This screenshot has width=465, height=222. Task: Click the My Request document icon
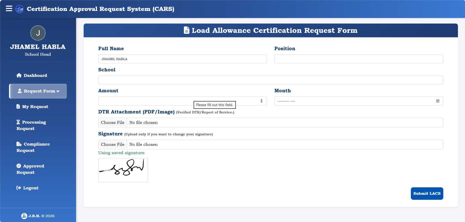pyautogui.click(x=18, y=107)
